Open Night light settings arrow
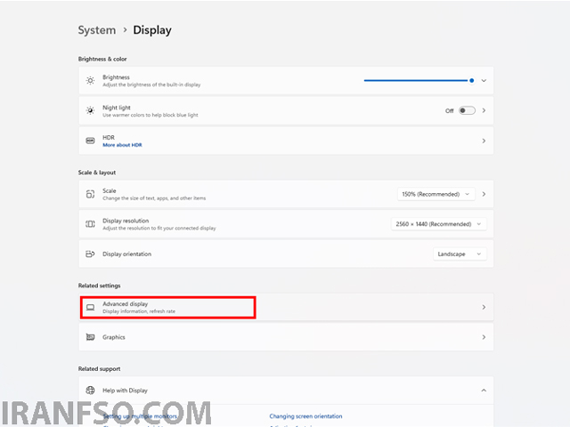This screenshot has width=570, height=427. click(x=484, y=110)
